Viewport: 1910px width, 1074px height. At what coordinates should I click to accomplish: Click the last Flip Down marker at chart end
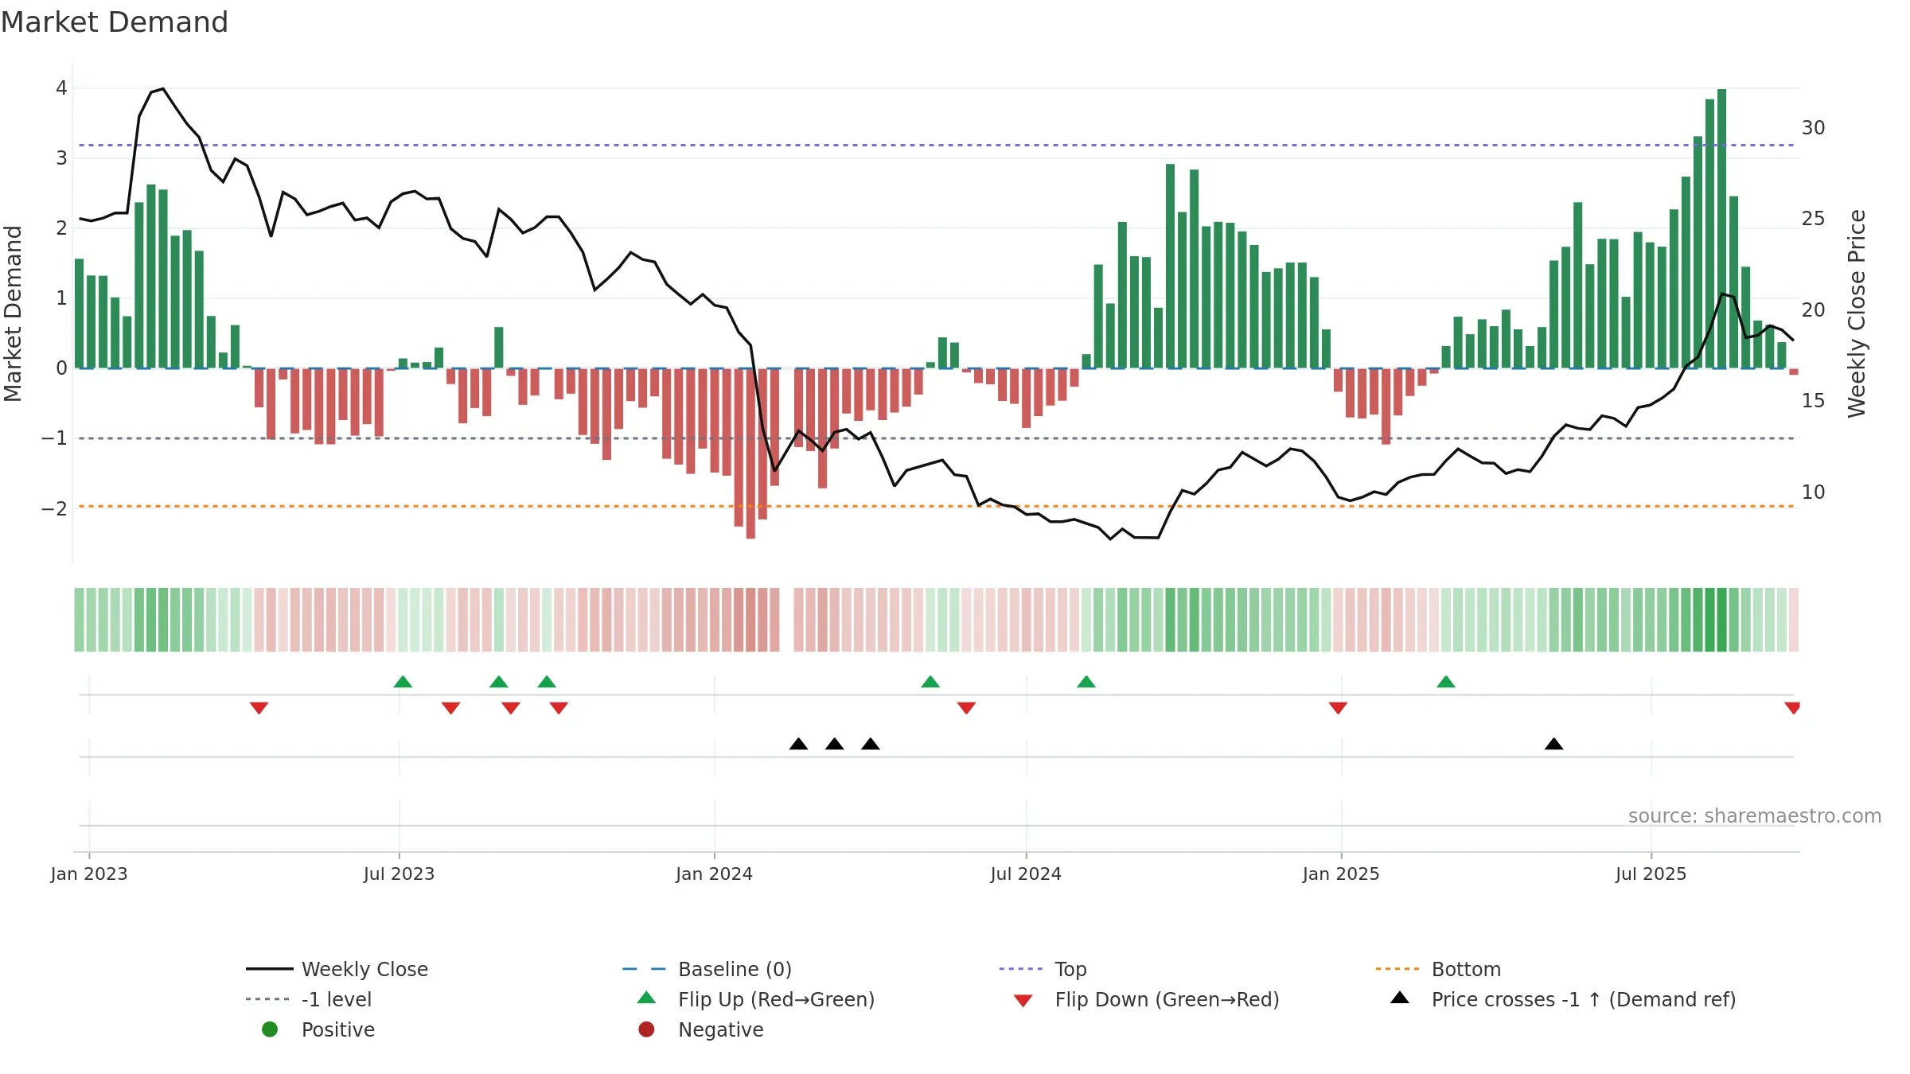[x=1792, y=708]
